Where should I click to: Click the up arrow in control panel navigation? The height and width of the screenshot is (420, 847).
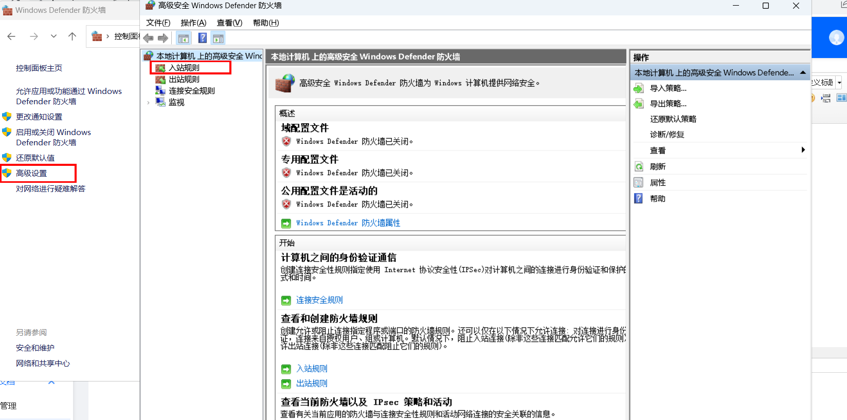coord(72,36)
